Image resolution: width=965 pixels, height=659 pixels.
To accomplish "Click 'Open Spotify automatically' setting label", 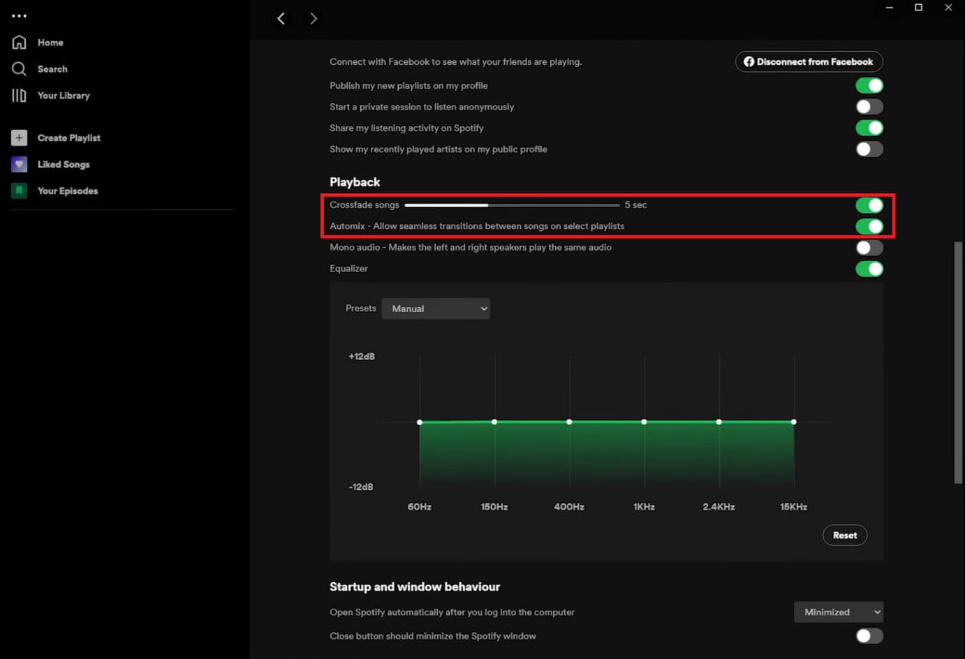I will (x=452, y=612).
